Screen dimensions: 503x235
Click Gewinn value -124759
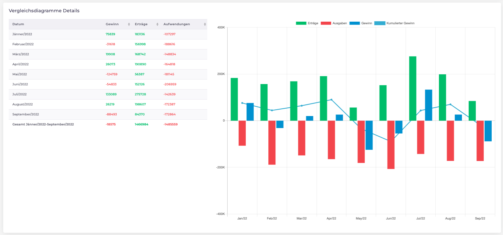tap(112, 74)
